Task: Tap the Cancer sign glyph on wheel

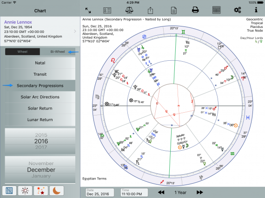Action: pyautogui.click(x=144, y=36)
